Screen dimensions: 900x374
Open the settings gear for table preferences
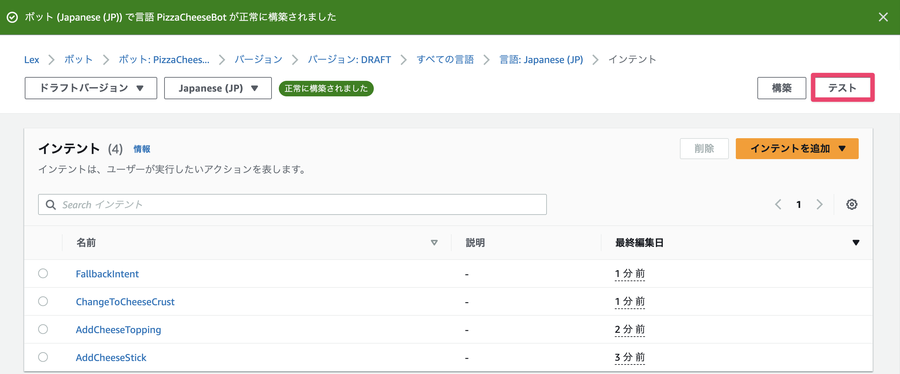(x=852, y=204)
